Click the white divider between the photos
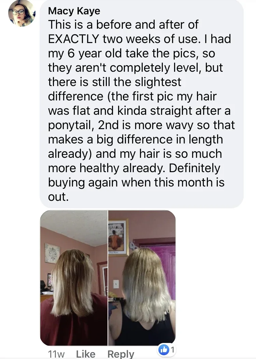The image size is (256, 359). pyautogui.click(x=108, y=278)
